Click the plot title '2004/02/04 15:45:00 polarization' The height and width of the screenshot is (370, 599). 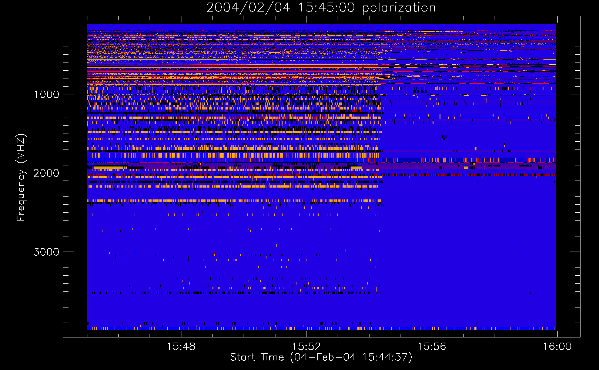click(321, 8)
